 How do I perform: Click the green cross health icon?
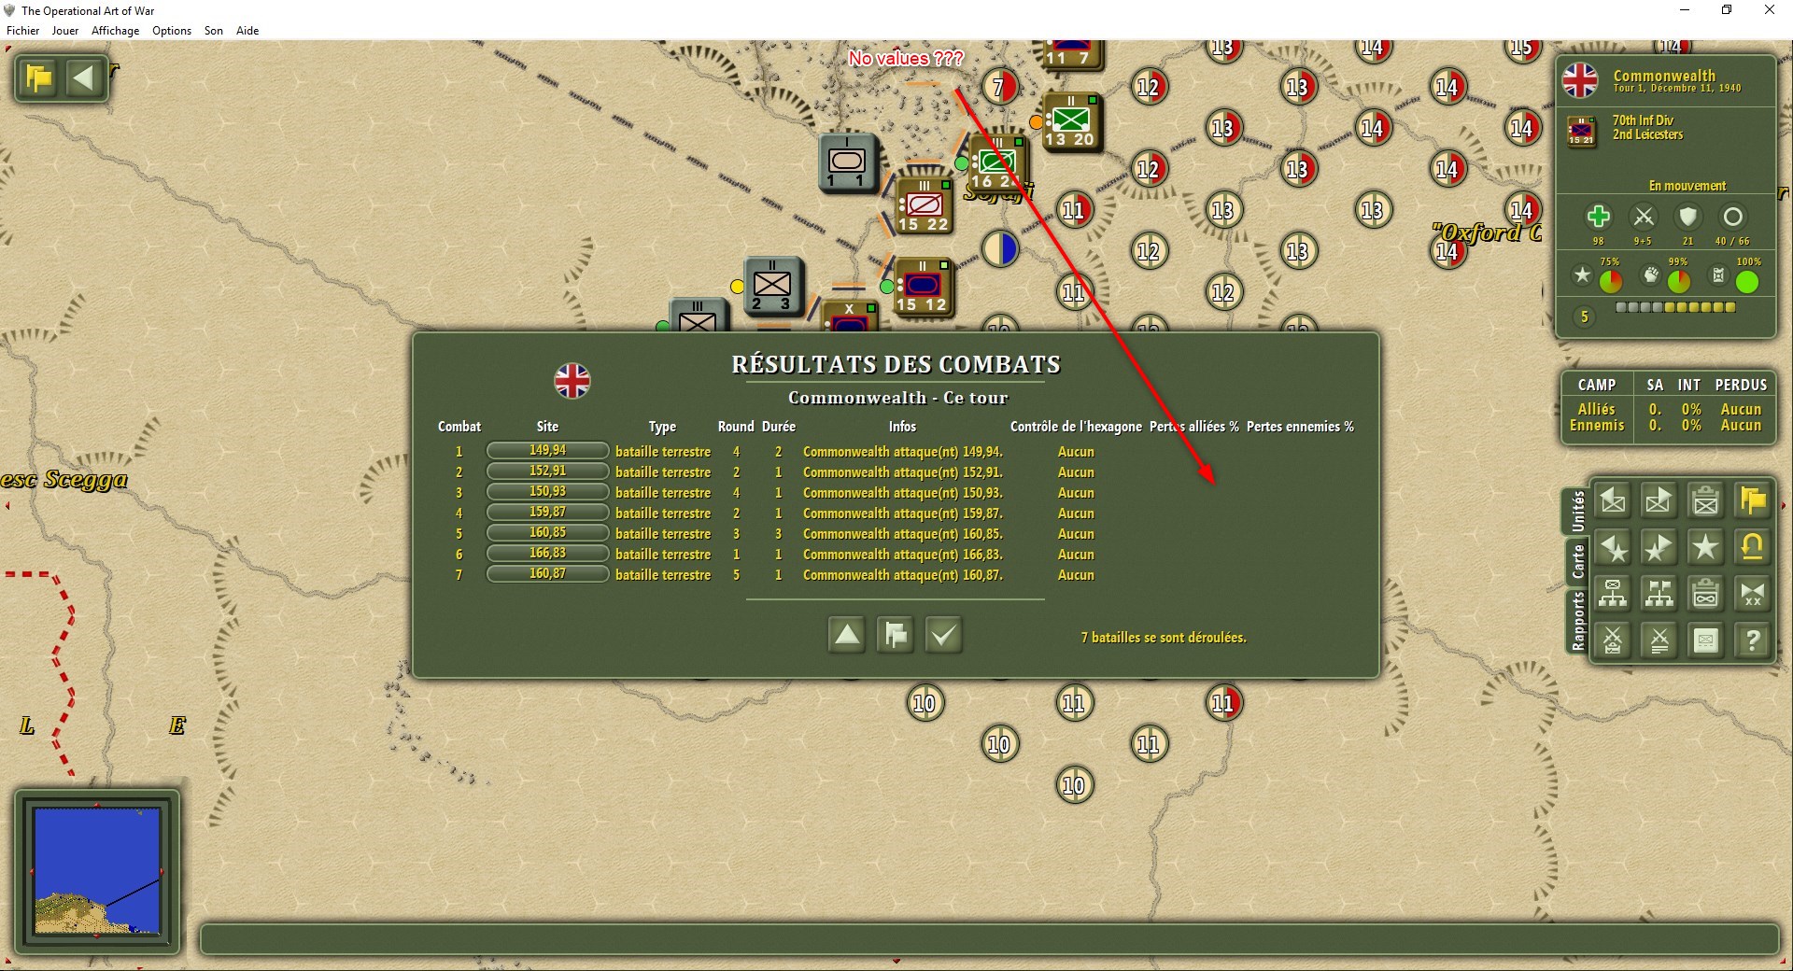[1598, 217]
